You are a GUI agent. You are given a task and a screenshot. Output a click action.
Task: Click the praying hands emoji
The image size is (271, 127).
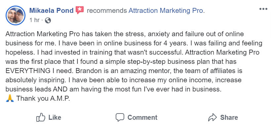pos(10,98)
